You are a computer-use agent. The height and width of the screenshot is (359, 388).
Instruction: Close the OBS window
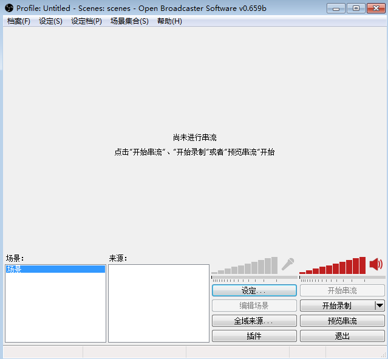376,9
